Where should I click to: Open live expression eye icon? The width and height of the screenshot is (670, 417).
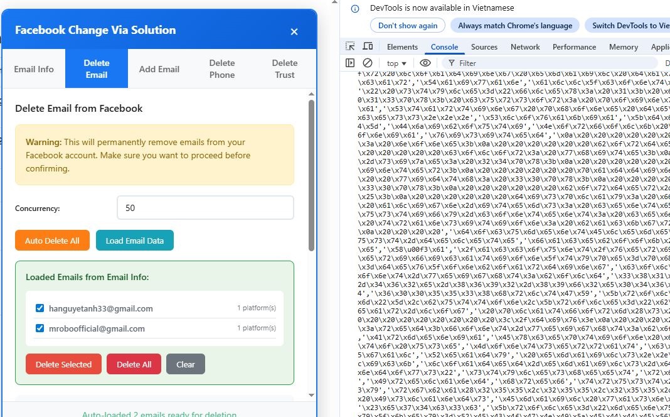pyautogui.click(x=425, y=63)
